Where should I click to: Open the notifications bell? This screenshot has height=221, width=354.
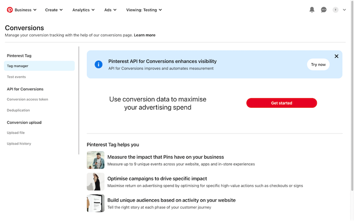(x=312, y=10)
